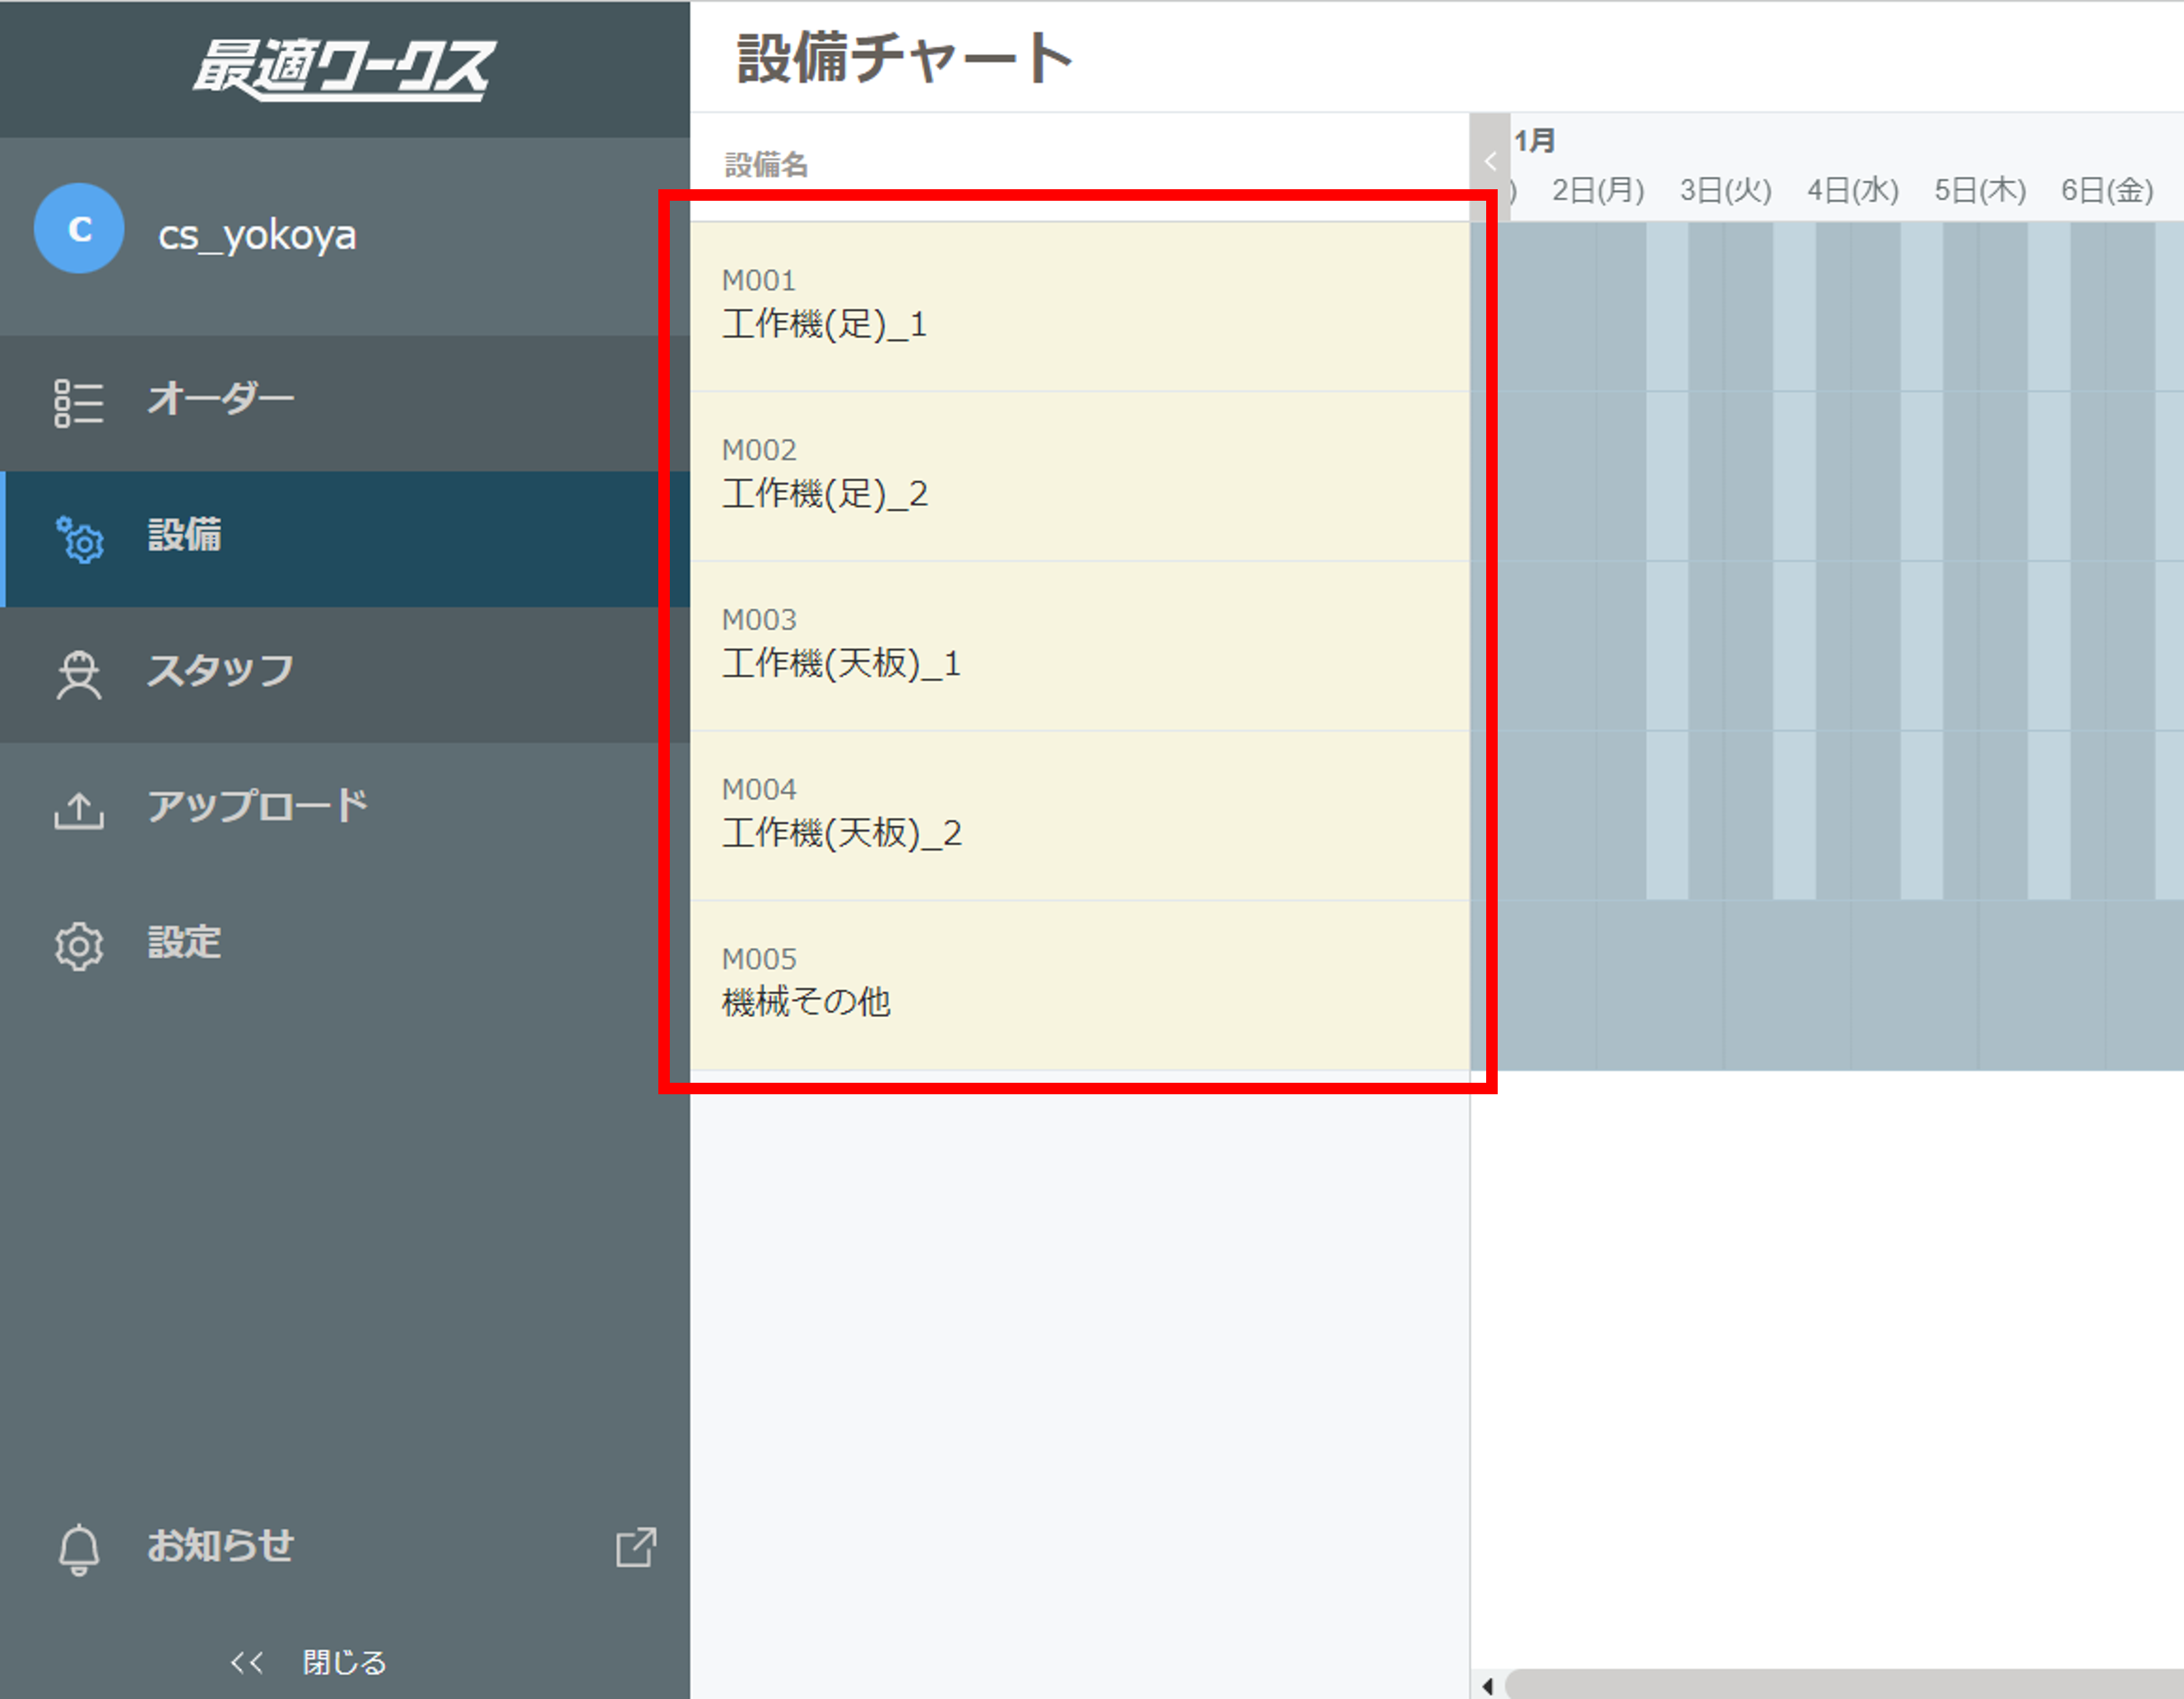Click the 3日(火) date header
This screenshot has width=2184, height=1699.
pos(1725,190)
